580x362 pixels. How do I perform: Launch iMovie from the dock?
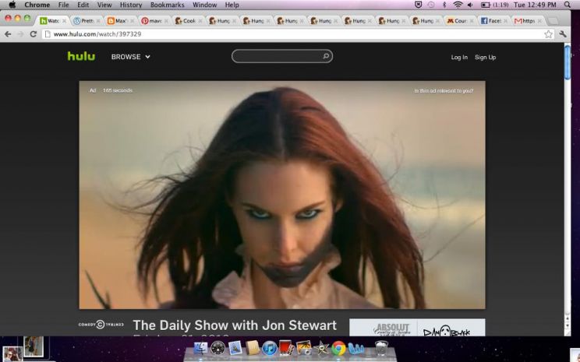(x=321, y=348)
